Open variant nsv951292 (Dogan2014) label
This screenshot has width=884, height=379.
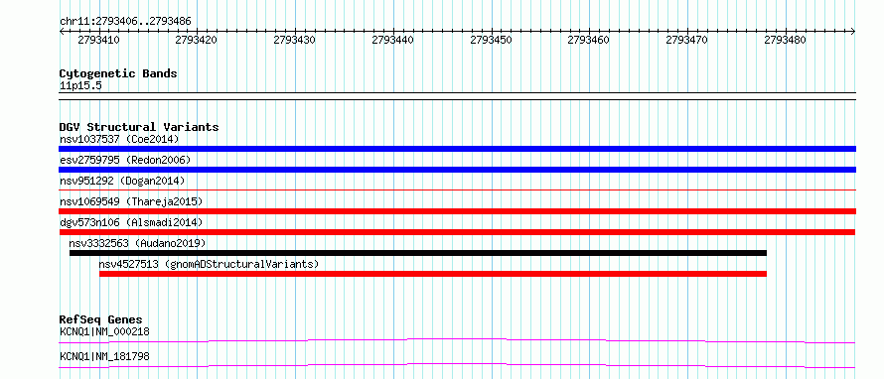(x=122, y=181)
